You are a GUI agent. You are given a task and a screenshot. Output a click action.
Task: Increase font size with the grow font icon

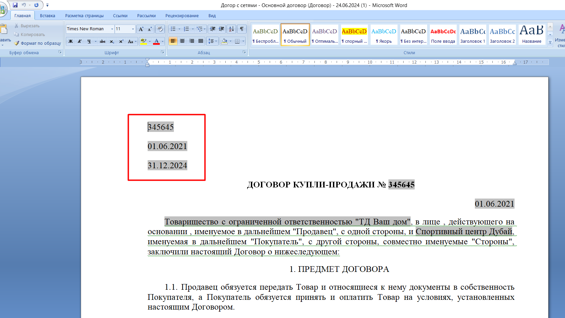click(x=141, y=29)
